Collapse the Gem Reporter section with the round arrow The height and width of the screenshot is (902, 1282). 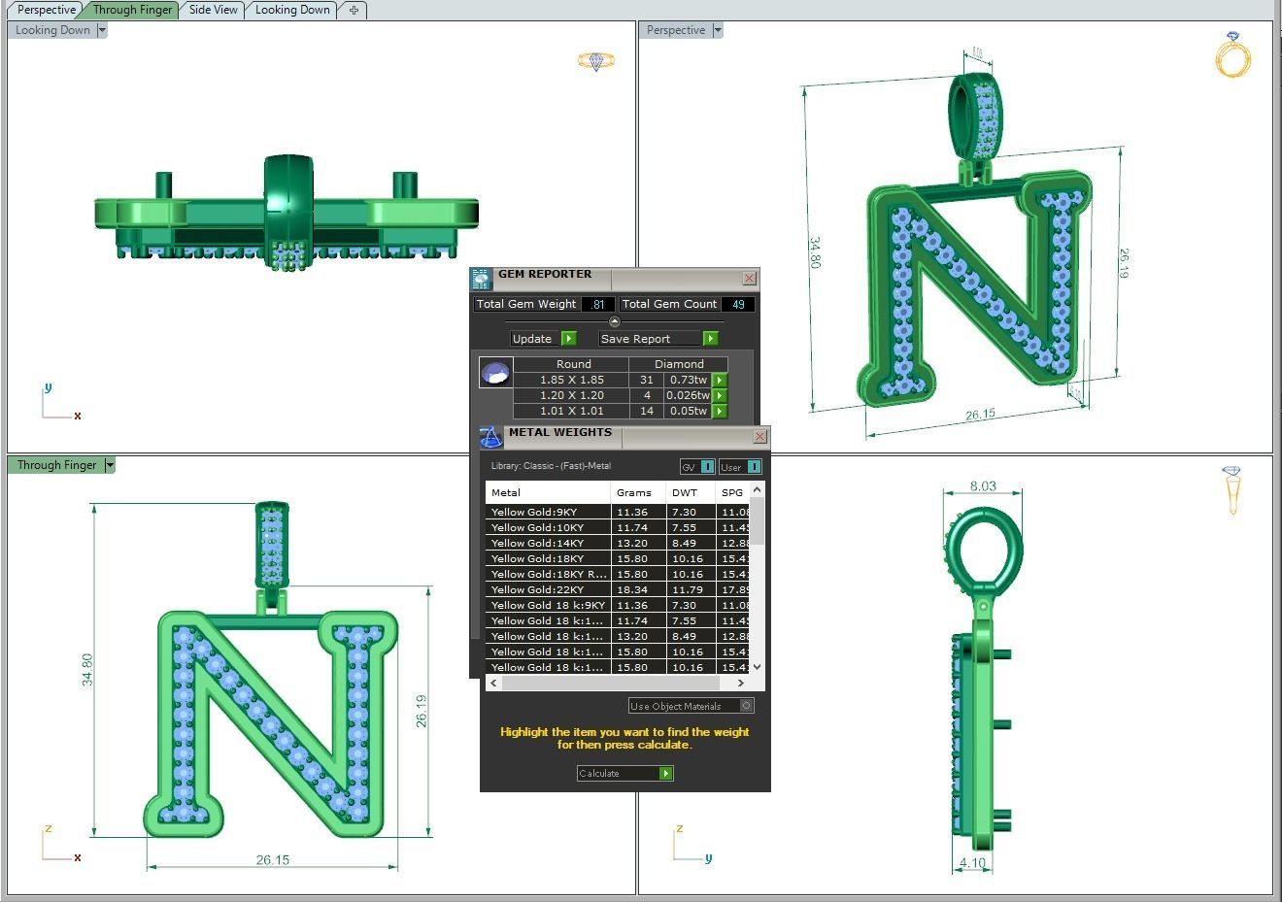(x=614, y=321)
